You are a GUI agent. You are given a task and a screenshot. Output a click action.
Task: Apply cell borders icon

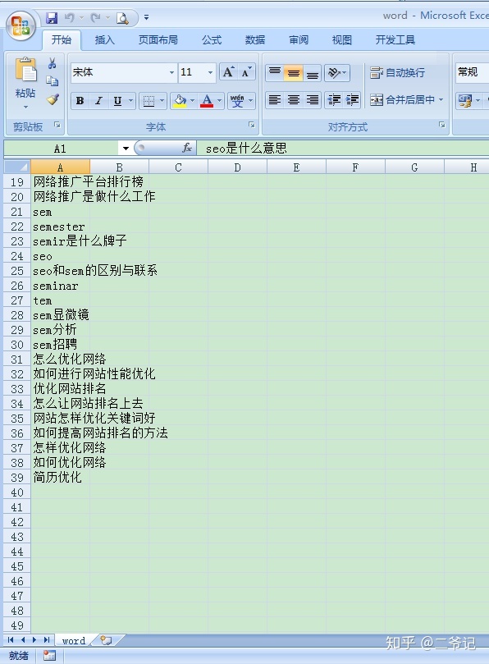click(149, 101)
